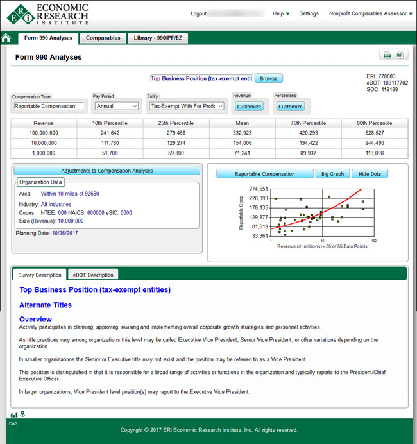Screen dimensions: 417x444
Task: Open the Library - 990/PF/EZ tab
Action: 158,38
